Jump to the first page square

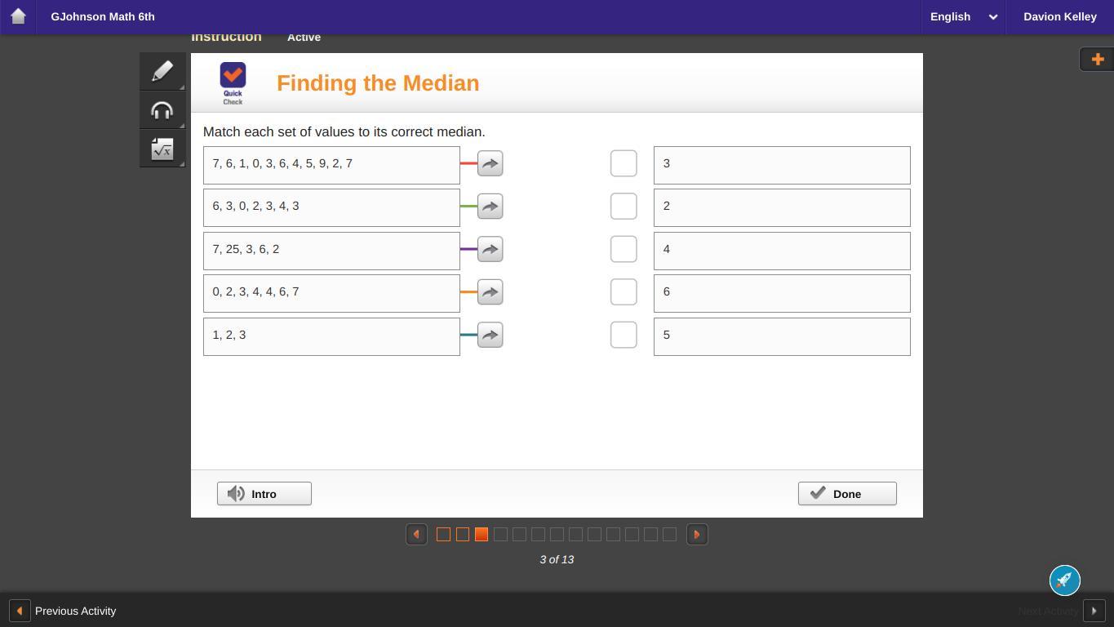(444, 535)
